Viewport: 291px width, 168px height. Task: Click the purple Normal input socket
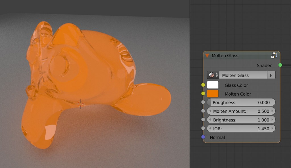coord(203,137)
